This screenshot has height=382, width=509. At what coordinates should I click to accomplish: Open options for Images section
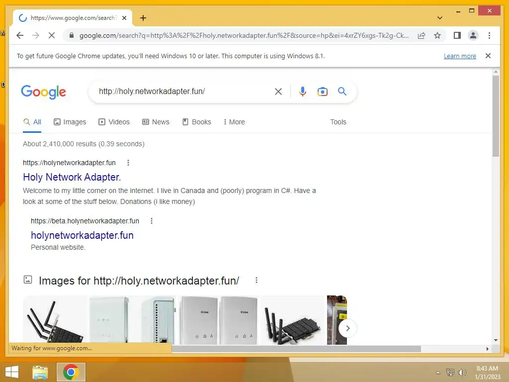[256, 281]
